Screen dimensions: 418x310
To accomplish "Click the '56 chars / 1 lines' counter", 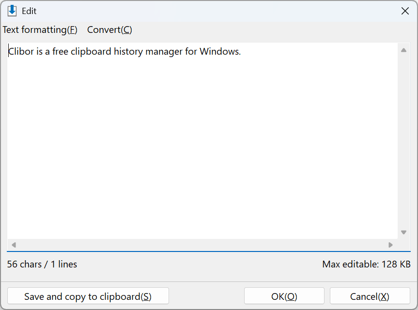I will [x=42, y=264].
